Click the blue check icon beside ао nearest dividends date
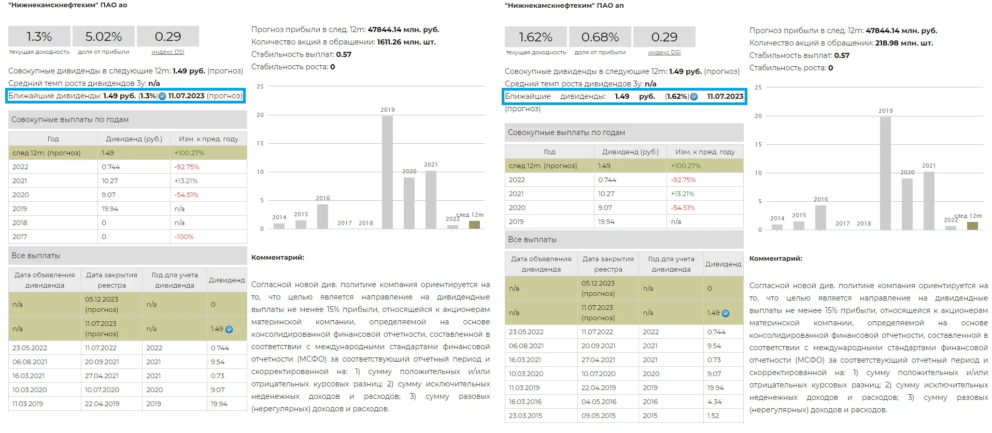Screen dimensions: 992x433 coord(162,96)
